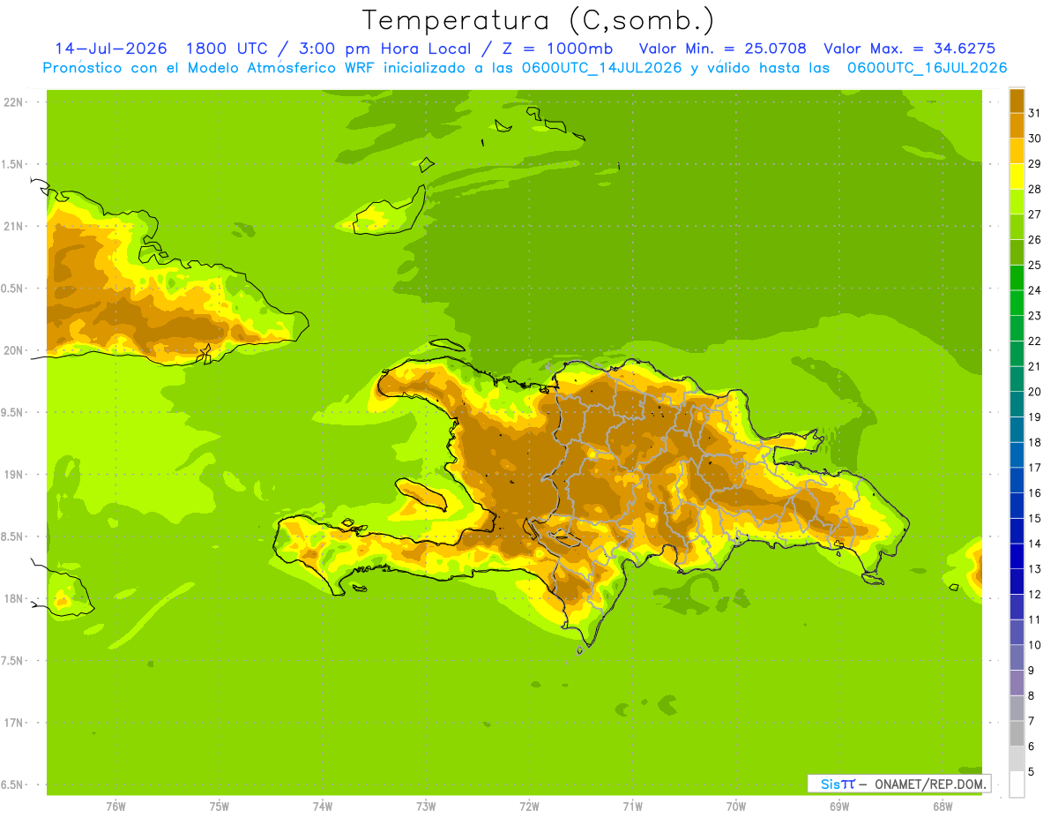Image resolution: width=1058 pixels, height=818 pixels.
Task: Click the "72W" longitude label
Action: (529, 807)
